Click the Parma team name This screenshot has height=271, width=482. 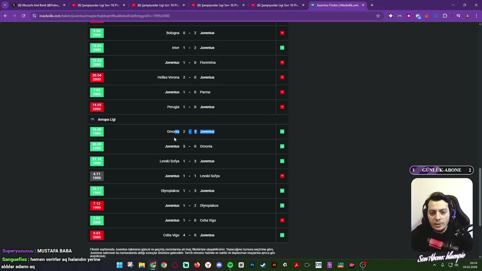pos(205,92)
